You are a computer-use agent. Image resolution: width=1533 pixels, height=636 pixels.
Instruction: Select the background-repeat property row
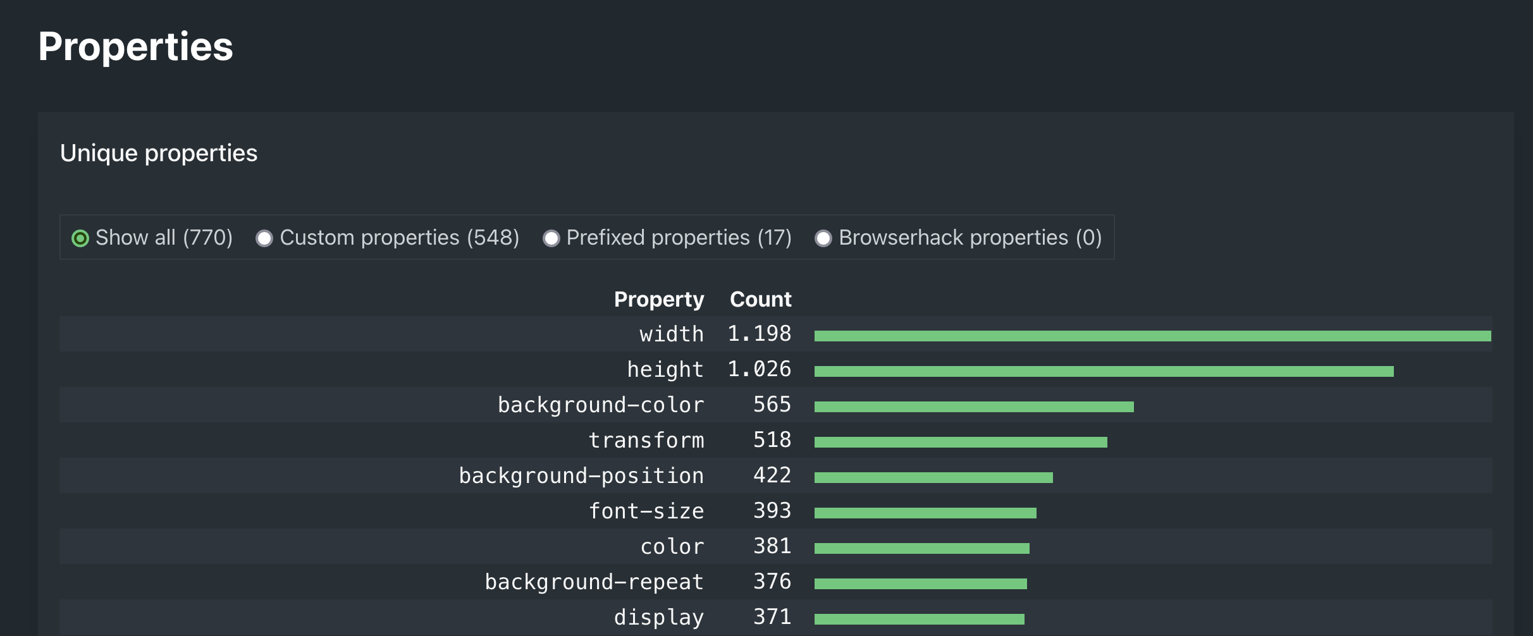coord(594,582)
